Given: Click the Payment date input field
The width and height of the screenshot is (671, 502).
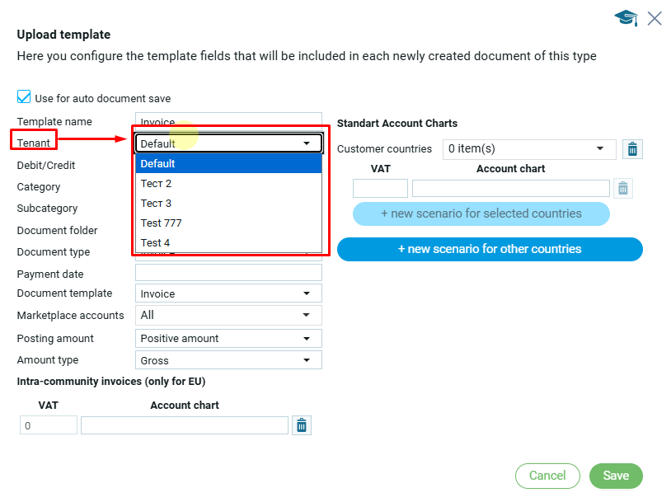Looking at the screenshot, I should point(228,273).
